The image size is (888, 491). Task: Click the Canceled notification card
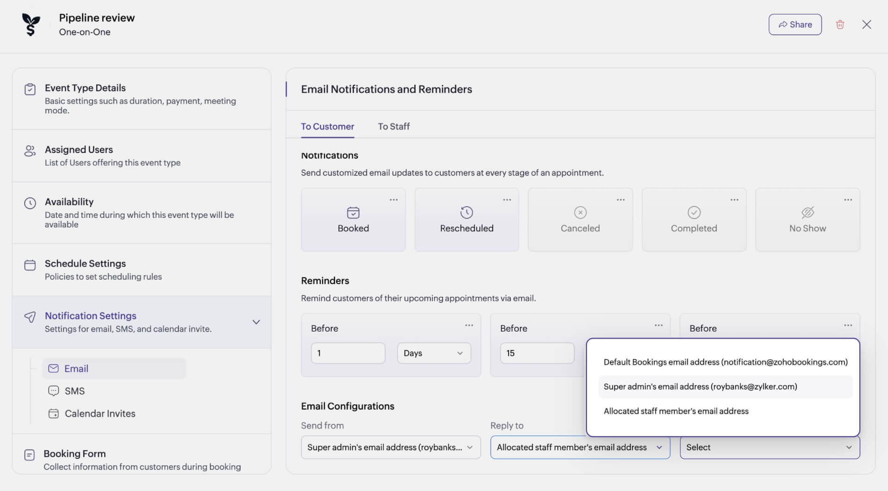pyautogui.click(x=580, y=220)
